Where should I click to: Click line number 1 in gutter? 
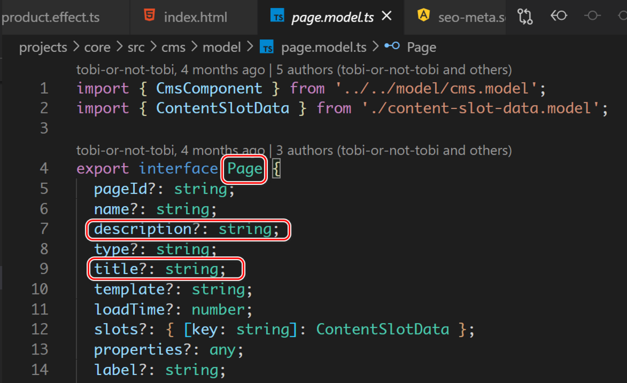pos(44,88)
